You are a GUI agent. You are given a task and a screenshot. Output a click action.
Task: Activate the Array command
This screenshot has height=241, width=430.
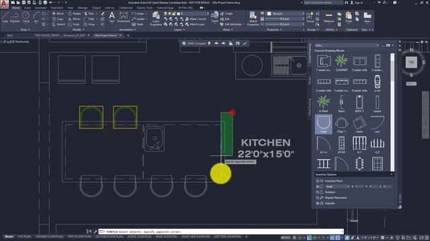pos(89,24)
